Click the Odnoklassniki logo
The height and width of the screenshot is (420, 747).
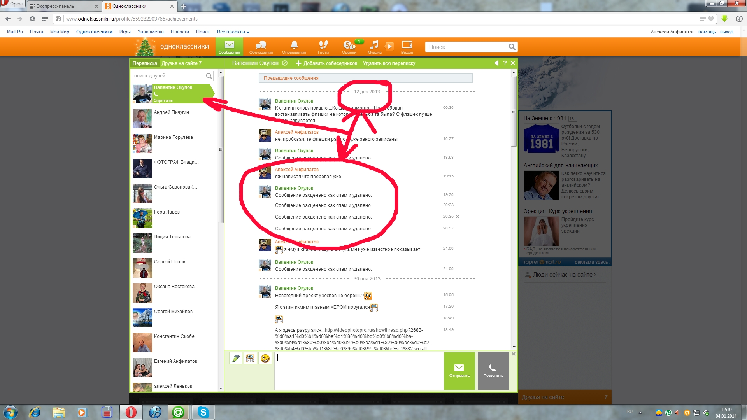click(184, 47)
